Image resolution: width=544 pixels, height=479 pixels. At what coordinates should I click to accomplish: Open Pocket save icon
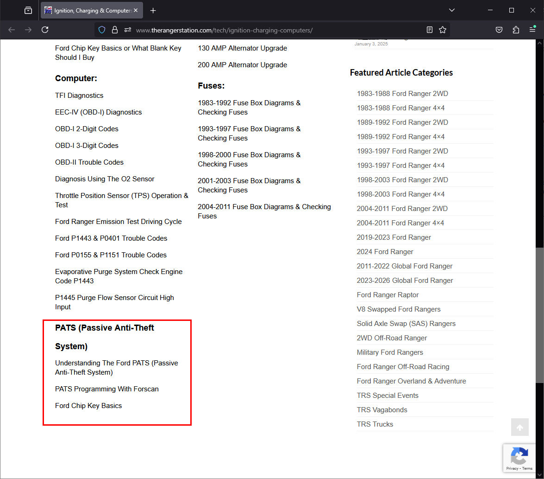pyautogui.click(x=499, y=30)
